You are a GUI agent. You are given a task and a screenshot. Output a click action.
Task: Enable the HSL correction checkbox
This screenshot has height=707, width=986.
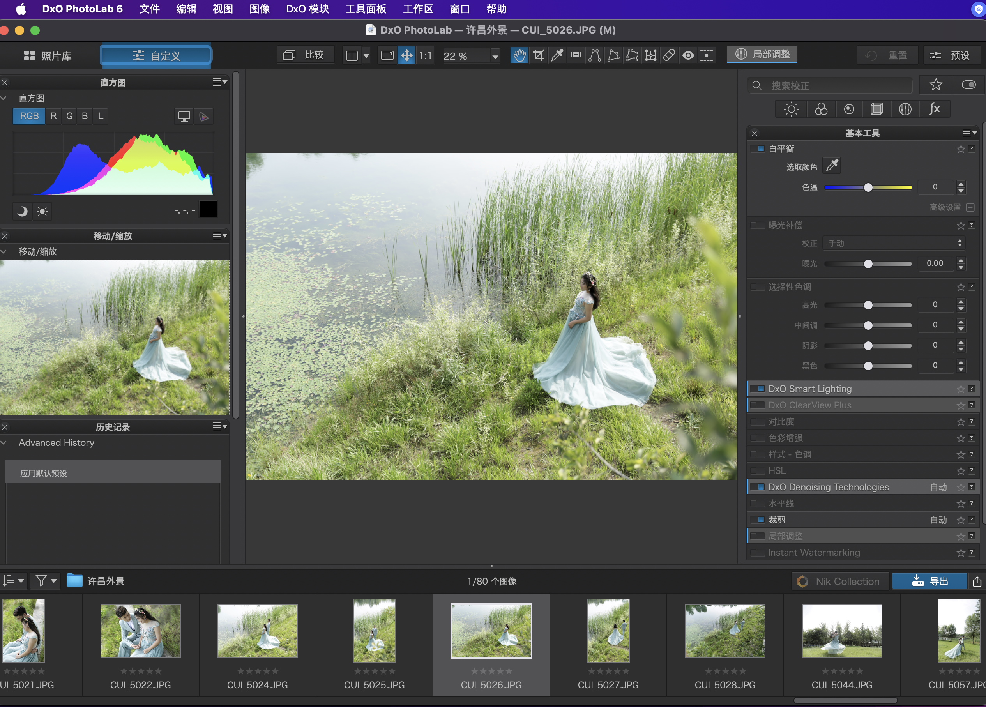click(x=757, y=471)
